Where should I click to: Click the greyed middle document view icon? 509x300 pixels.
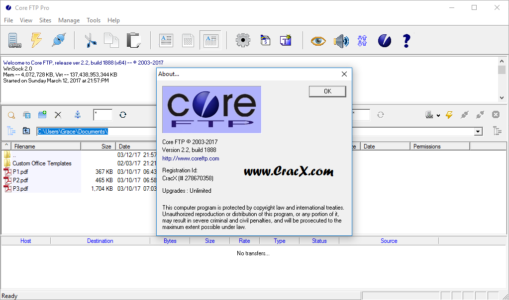click(188, 41)
